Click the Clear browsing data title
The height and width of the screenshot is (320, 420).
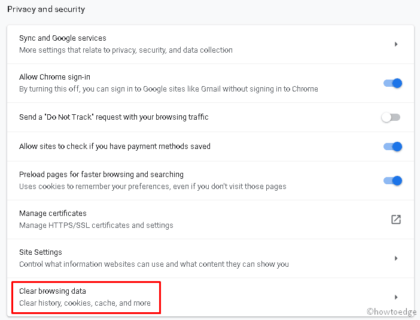[x=53, y=291]
